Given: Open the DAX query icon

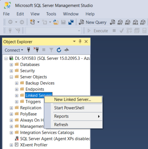Looking at the screenshot, I should click(x=143, y=22).
